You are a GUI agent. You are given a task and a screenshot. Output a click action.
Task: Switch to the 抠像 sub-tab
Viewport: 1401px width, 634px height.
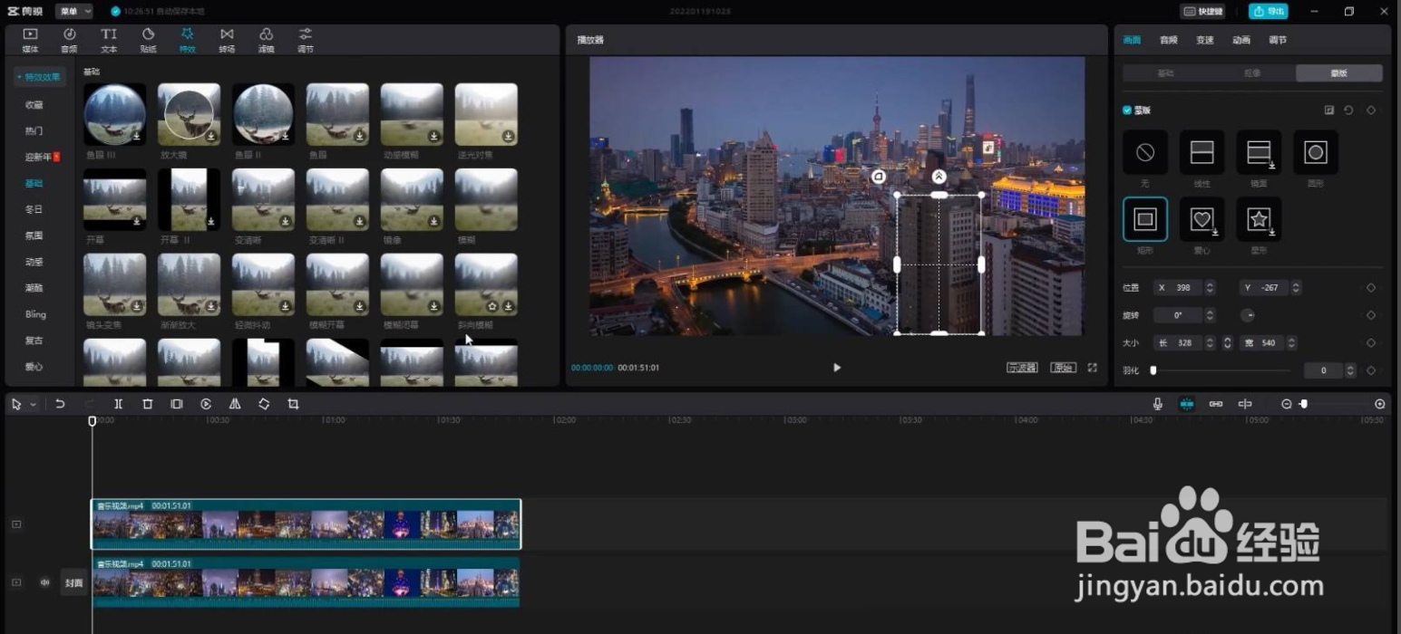point(1252,73)
